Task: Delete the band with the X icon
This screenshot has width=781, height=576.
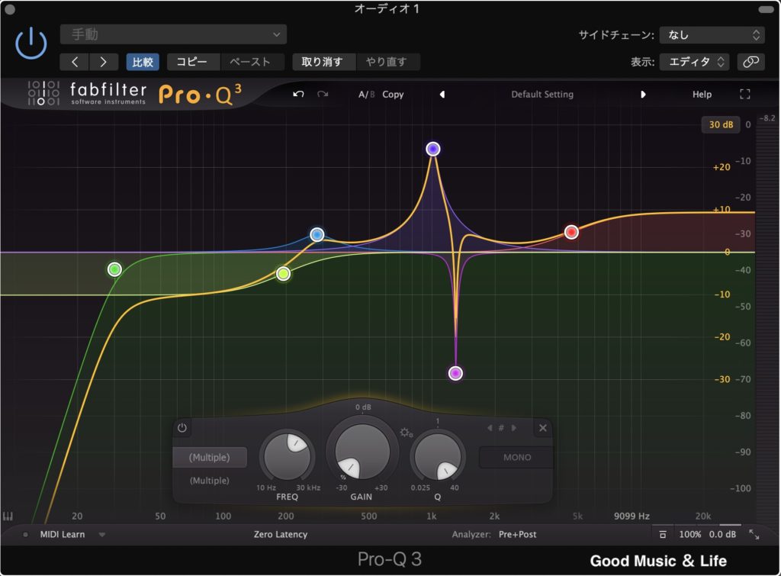Action: pyautogui.click(x=543, y=428)
